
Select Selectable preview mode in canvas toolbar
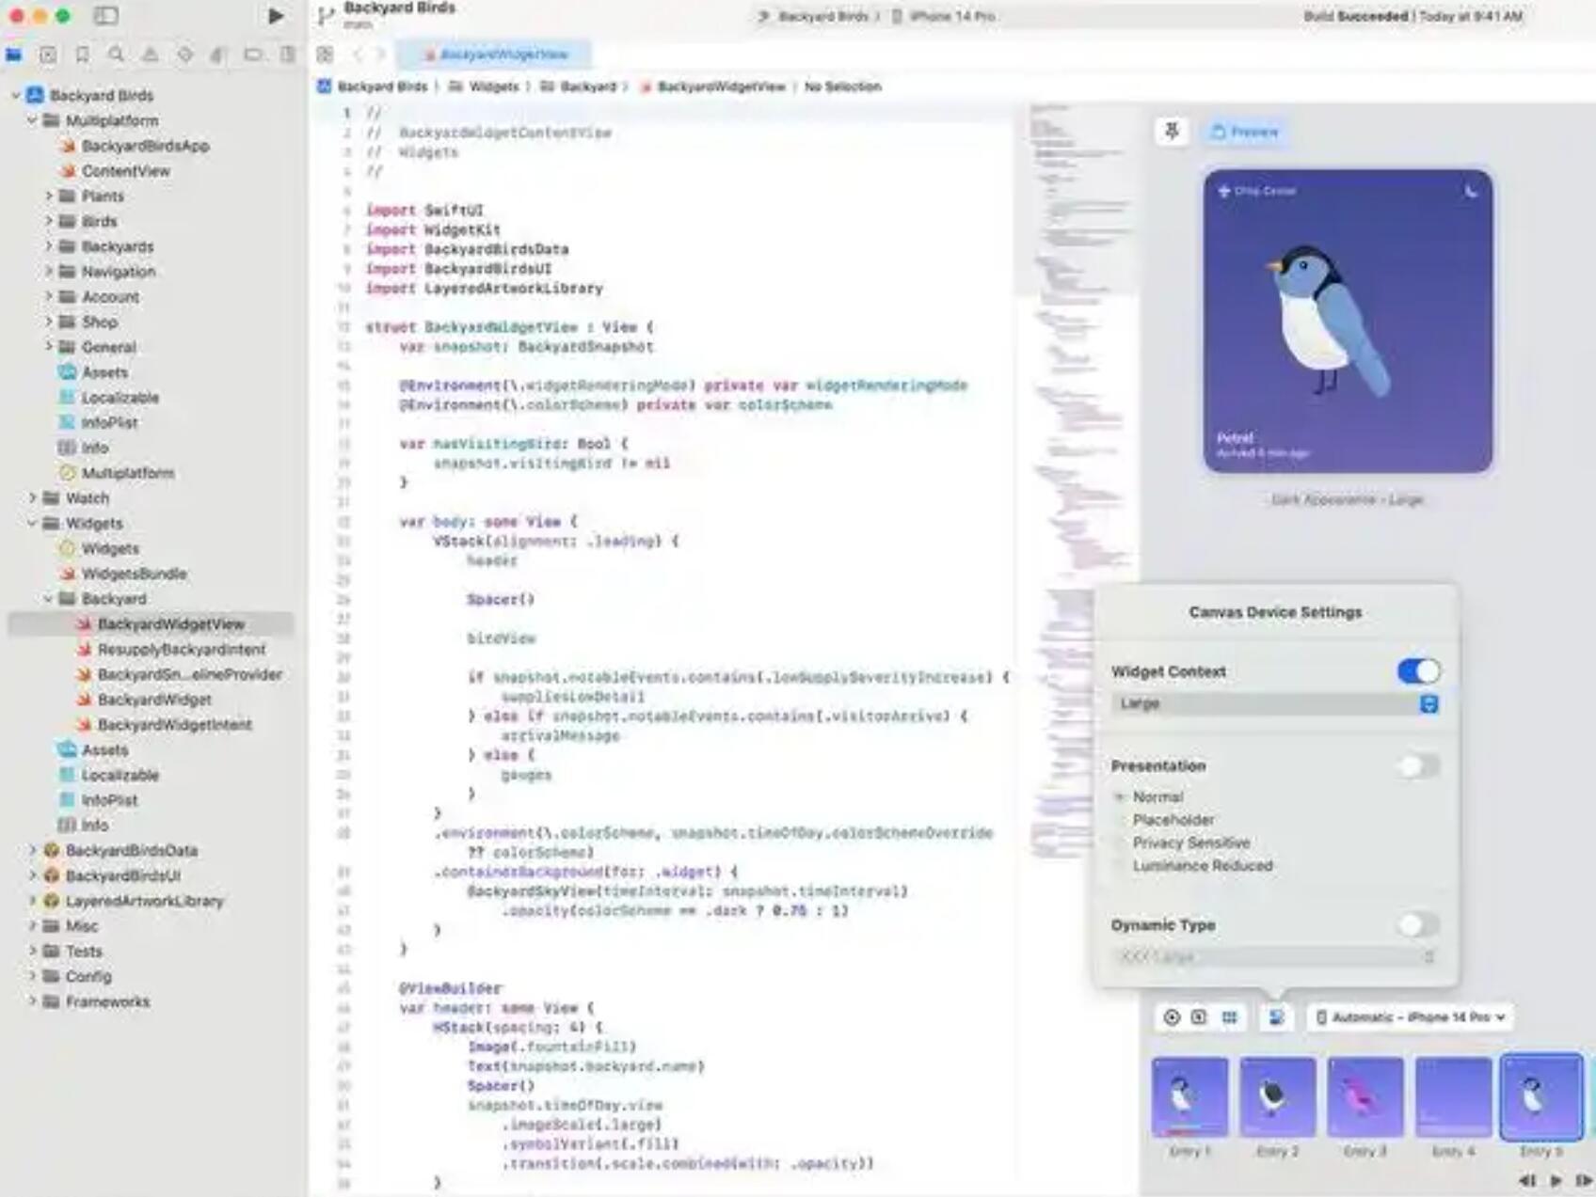(x=1199, y=1017)
